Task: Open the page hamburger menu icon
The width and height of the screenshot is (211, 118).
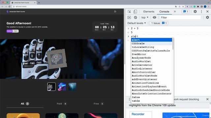Action: [x=115, y=12]
